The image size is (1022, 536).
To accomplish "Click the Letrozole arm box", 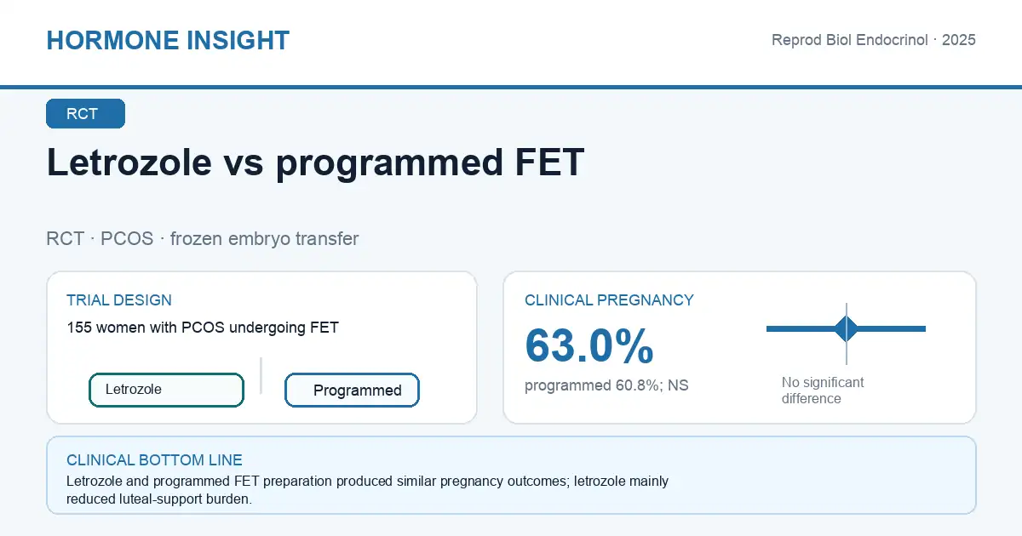I will (166, 390).
